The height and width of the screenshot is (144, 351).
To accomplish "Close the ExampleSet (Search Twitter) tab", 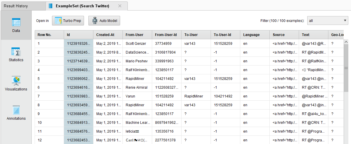I will [x=120, y=6].
